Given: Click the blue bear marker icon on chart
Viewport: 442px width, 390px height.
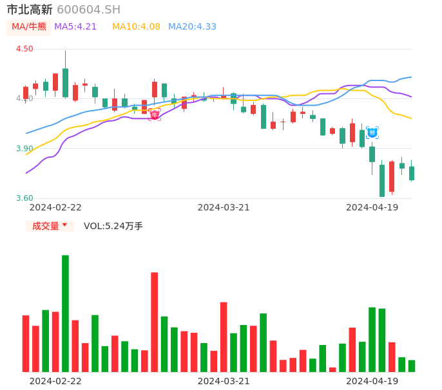Looking at the screenshot, I should tap(372, 133).
